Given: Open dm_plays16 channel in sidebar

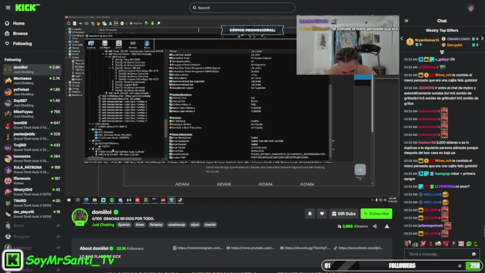Looking at the screenshot, I should pos(32,214).
